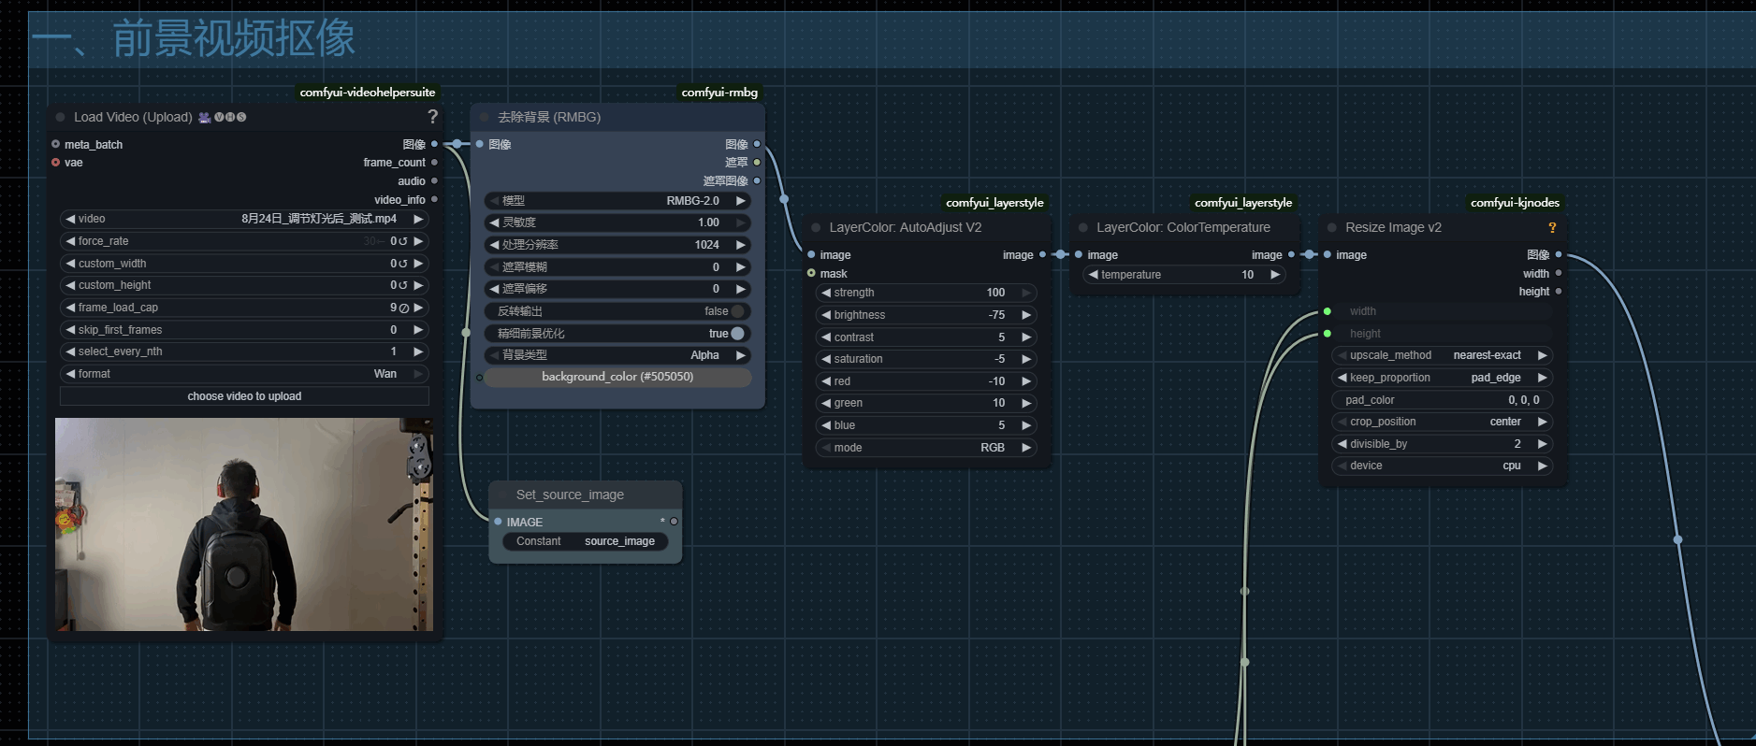Collapse the 去除背景 (RMBG) node via its title dot

click(x=485, y=118)
